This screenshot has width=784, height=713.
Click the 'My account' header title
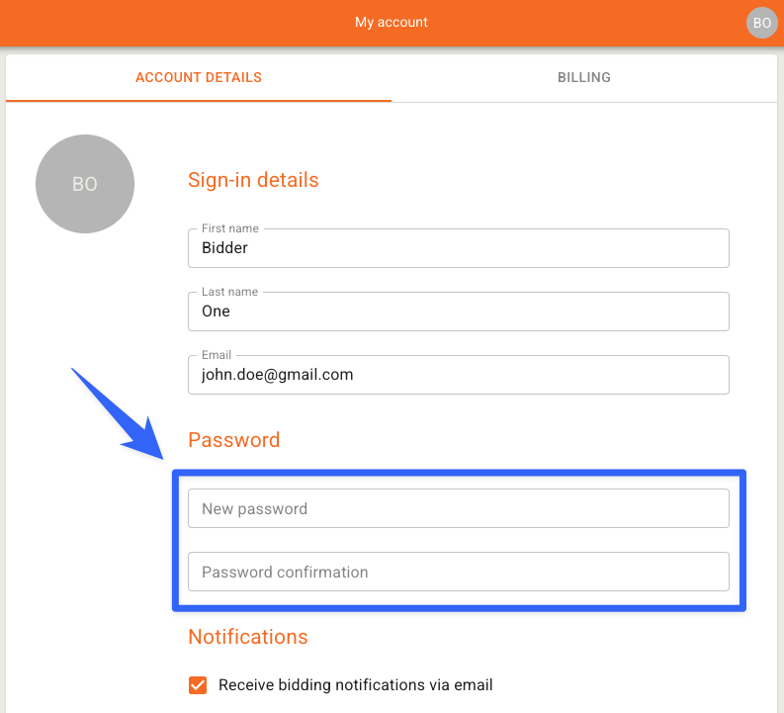(x=392, y=22)
